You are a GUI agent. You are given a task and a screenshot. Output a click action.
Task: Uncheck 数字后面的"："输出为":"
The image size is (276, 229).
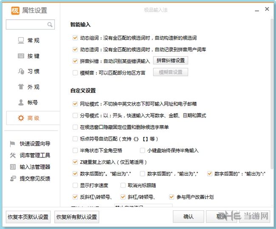[209, 174]
